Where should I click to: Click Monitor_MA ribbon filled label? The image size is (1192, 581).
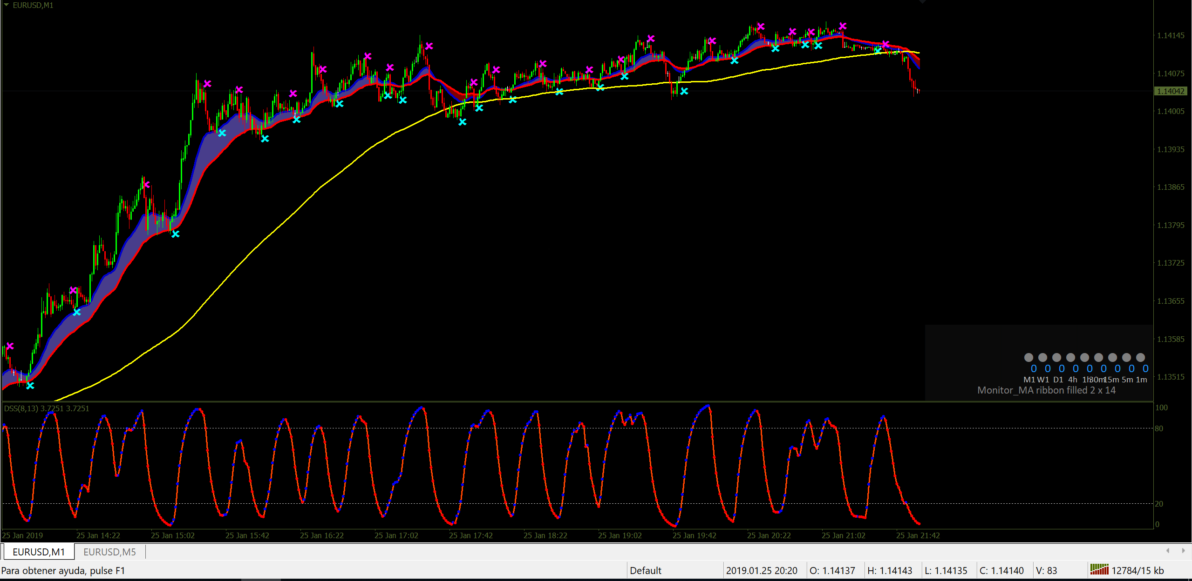click(1046, 390)
